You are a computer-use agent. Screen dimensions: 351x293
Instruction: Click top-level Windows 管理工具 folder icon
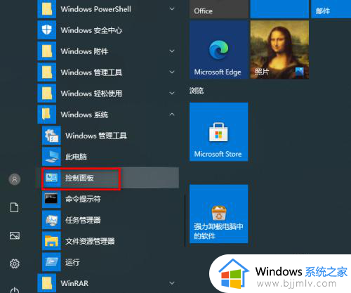[x=47, y=72]
